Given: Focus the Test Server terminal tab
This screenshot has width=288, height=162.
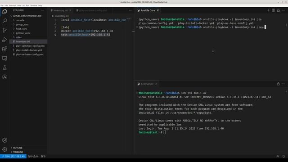Looking at the screenshot, I should pos(147,84).
